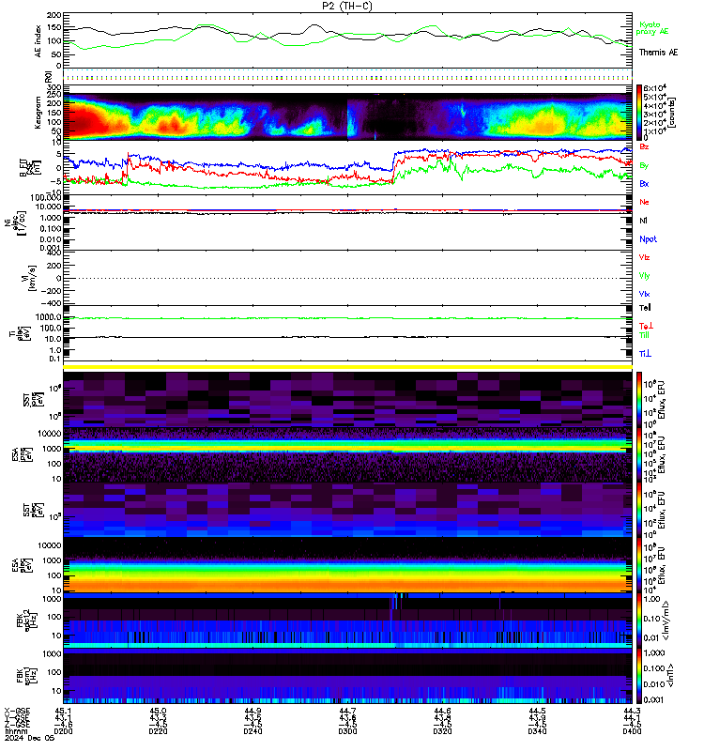Click the 0.001 tick on nT color bar
Screen dimensions: 704x751
coord(653,699)
